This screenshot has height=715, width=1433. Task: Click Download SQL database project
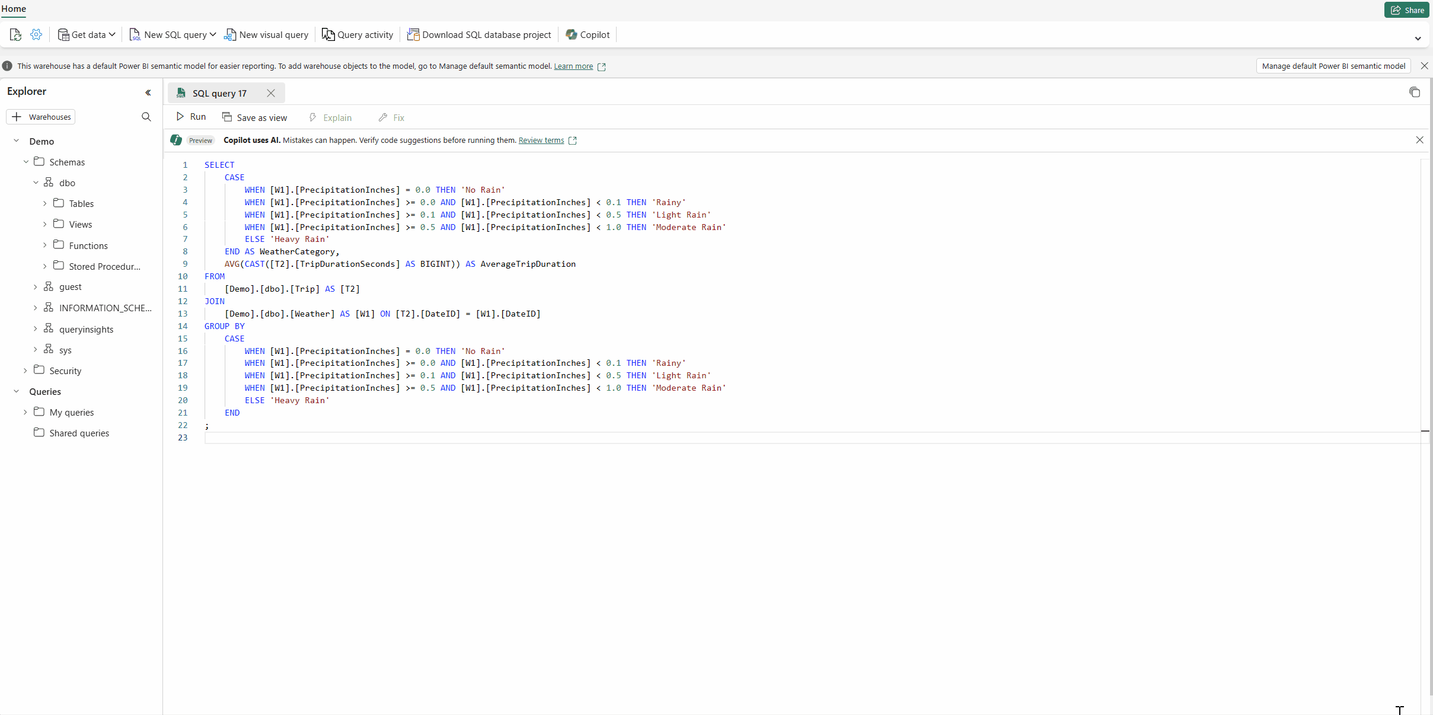(x=479, y=34)
